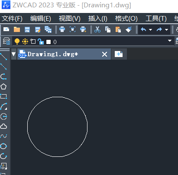The image size is (178, 175).
Task: Select the Spline curve tool
Action: coord(3,136)
